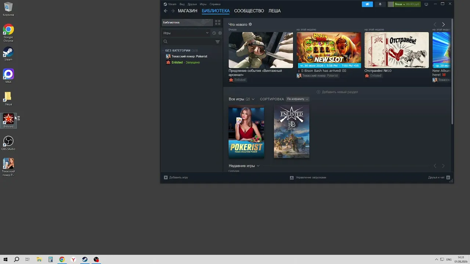Viewport: 470px width, 264px height.
Task: Select Texas Poker desktop shortcut
Action: click(x=8, y=167)
